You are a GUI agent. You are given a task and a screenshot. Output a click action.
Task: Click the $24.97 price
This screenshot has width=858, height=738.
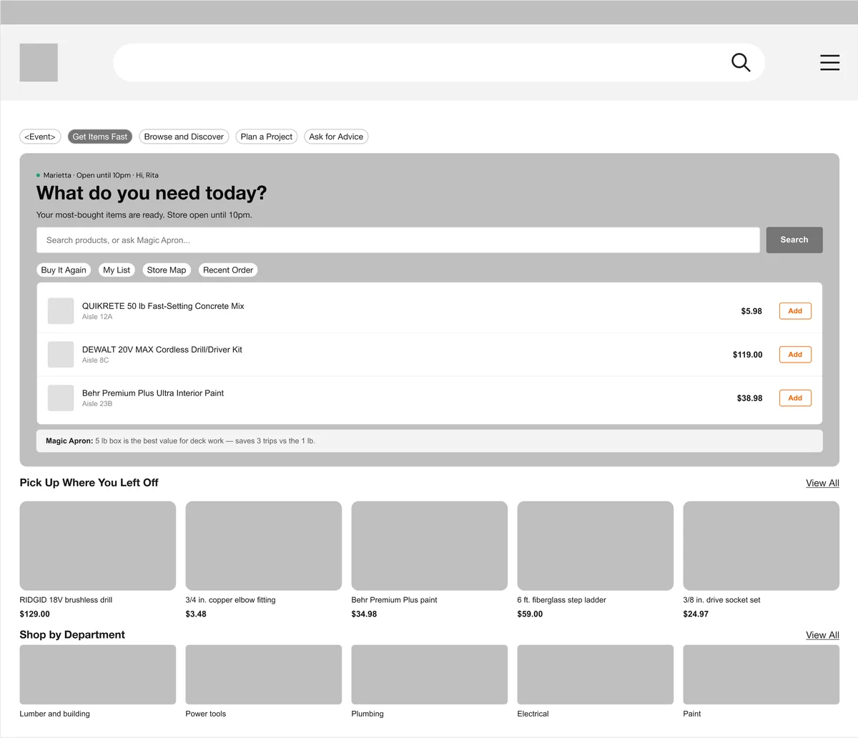[x=696, y=614]
